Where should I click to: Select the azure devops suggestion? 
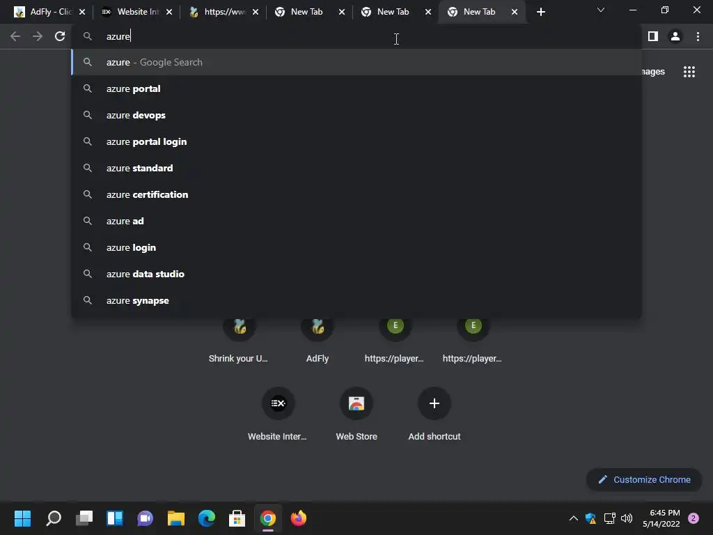point(356,115)
